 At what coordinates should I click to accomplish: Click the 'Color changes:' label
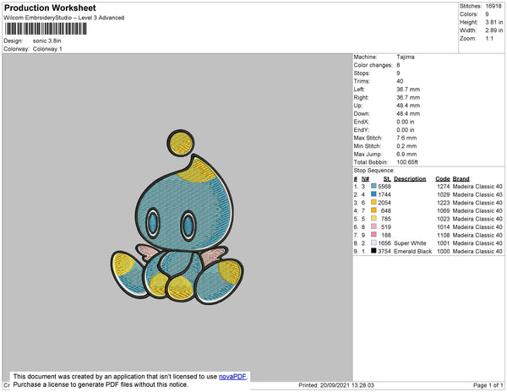[x=373, y=65]
